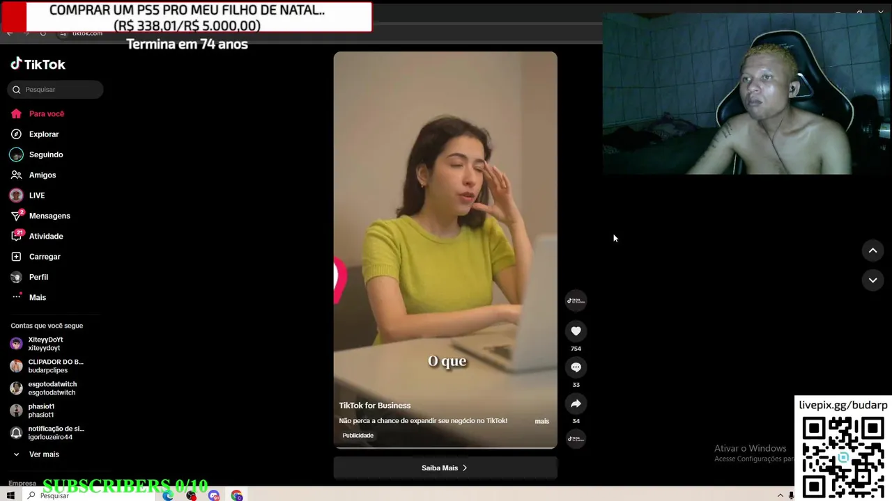This screenshot has width=892, height=501.
Task: Click the Contas que você segue heading
Action: click(47, 326)
